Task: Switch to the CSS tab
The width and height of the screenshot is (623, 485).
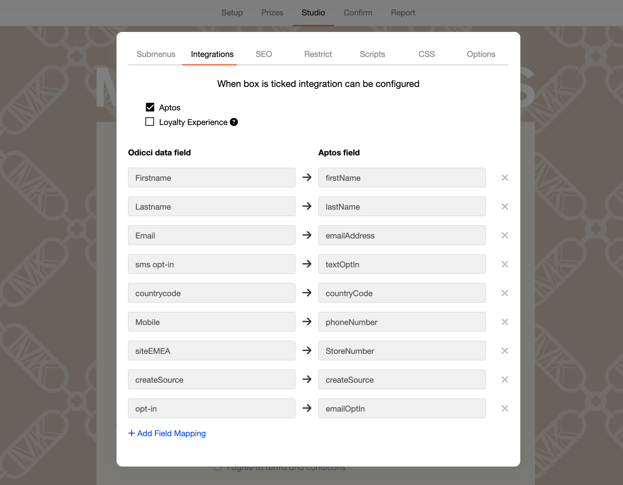Action: tap(427, 54)
